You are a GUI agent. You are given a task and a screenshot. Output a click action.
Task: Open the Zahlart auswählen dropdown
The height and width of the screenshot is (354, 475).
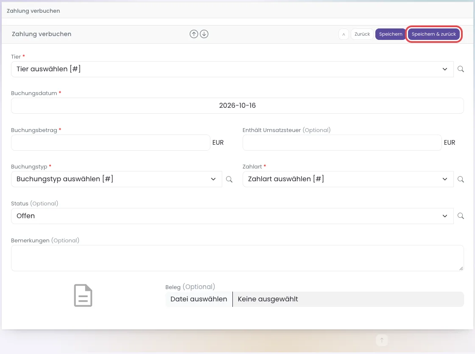click(348, 179)
